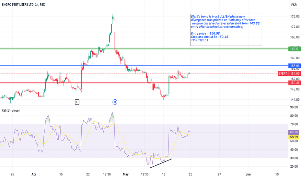
Task: Select the black divergence trendline on RSI
Action: pos(161,163)
